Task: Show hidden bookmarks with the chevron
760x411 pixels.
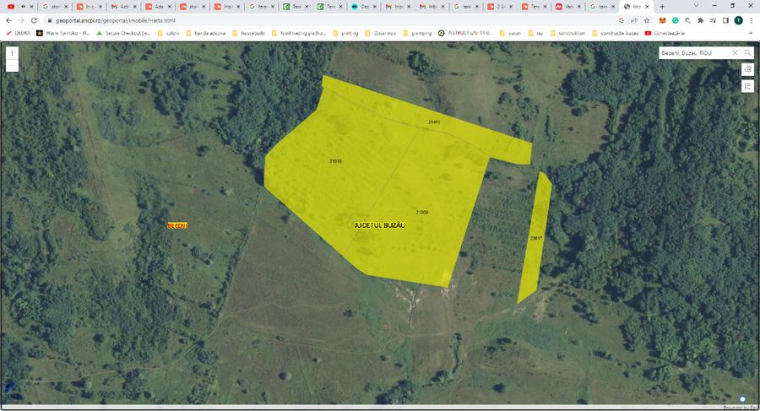Action: 751,33
